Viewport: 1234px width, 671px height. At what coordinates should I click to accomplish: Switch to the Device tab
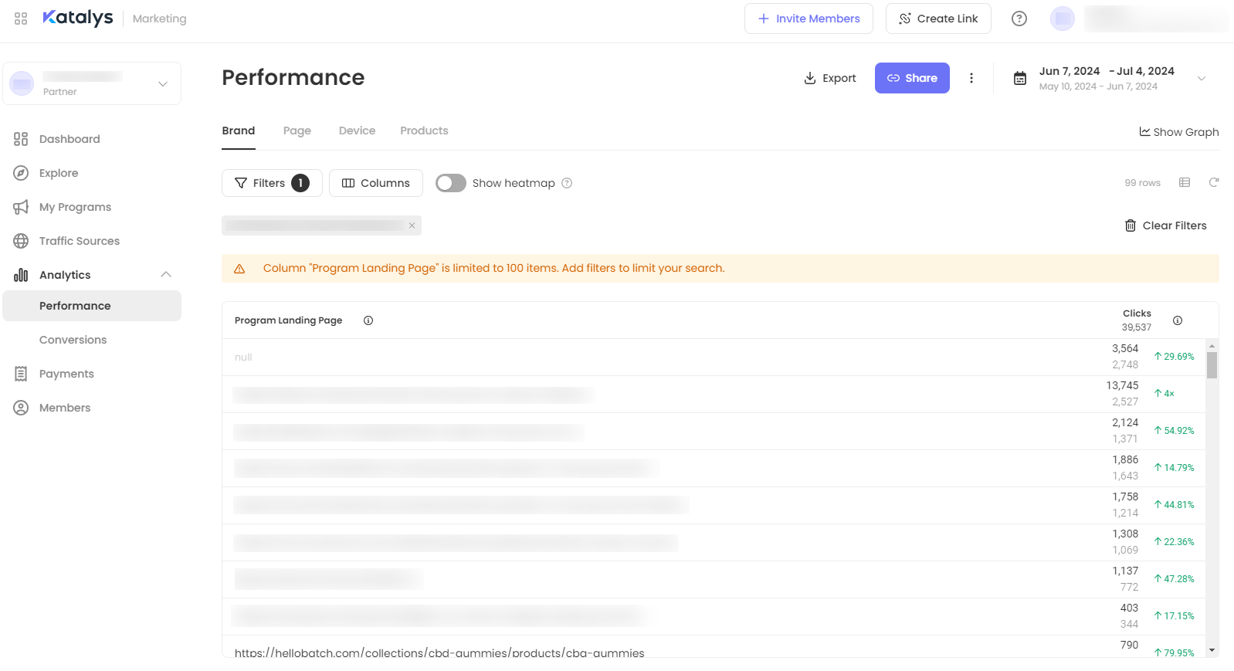coord(357,130)
